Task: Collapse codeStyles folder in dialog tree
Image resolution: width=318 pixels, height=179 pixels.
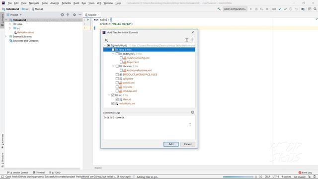Action: click(113, 54)
